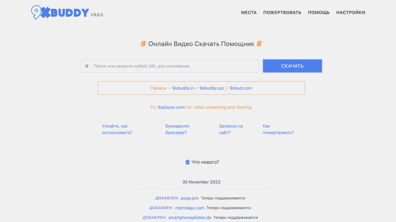Open the ПОЖЕРТВОВАТЬ menu item
396x222 pixels.
click(x=282, y=13)
